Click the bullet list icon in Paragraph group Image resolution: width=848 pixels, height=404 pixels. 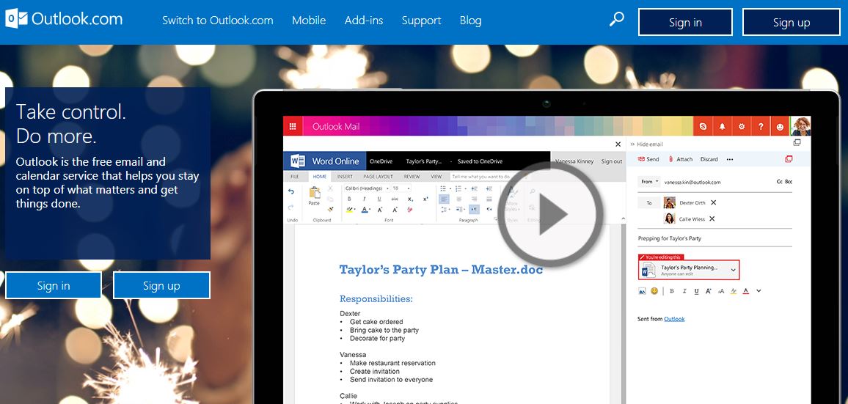pos(443,188)
